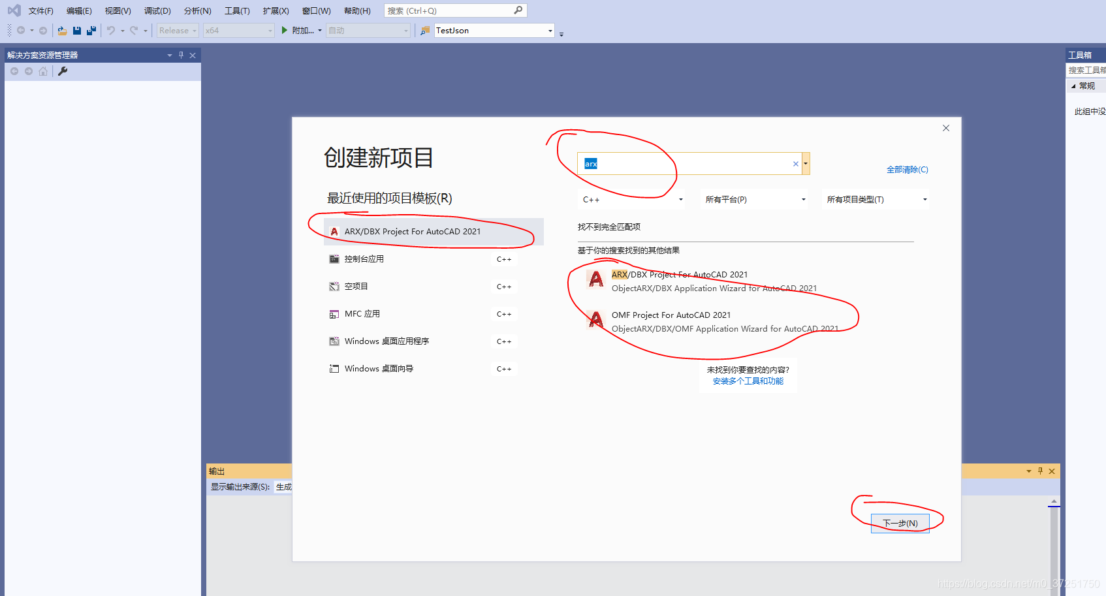Image resolution: width=1106 pixels, height=596 pixels.
Task: Click the Undo icon on the toolbar
Action: (x=111, y=30)
